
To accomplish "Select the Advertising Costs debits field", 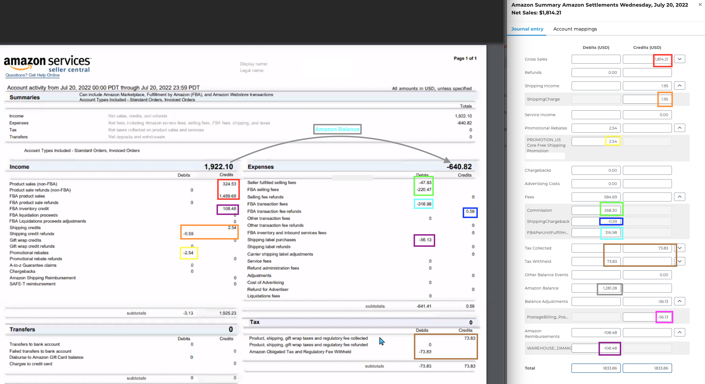I will point(596,184).
